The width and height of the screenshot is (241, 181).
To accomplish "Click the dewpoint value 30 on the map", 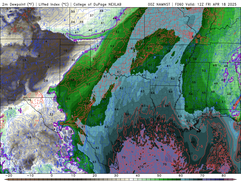I will pyautogui.click(x=73, y=60).
